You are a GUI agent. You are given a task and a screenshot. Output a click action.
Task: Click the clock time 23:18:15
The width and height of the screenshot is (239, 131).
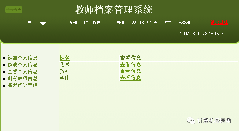pyautogui.click(x=211, y=34)
